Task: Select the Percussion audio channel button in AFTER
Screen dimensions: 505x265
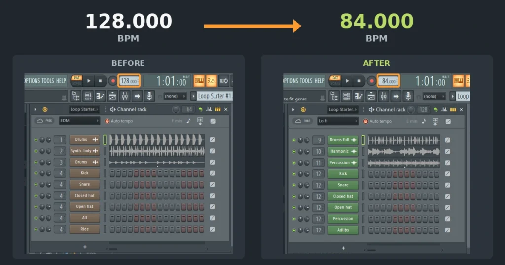Action: click(x=343, y=163)
